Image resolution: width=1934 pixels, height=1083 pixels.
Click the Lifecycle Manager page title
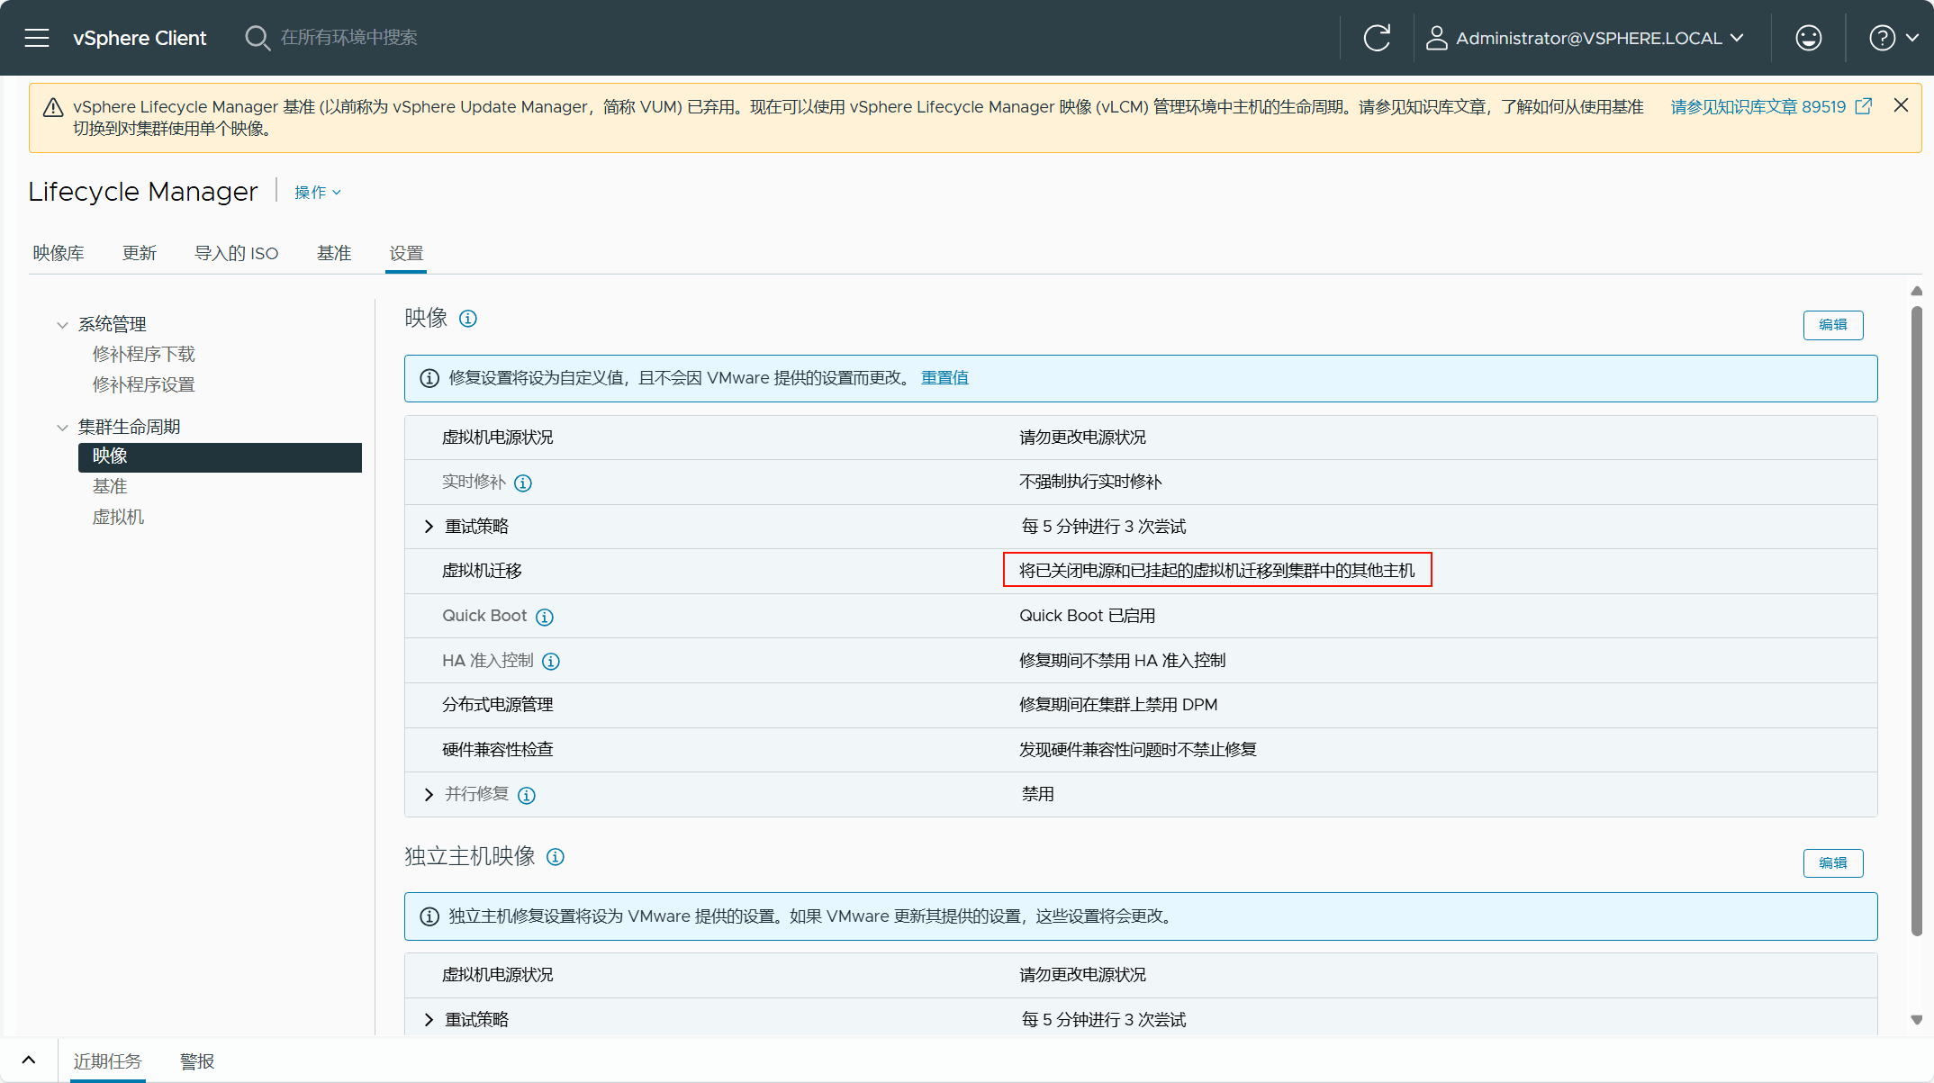(142, 192)
